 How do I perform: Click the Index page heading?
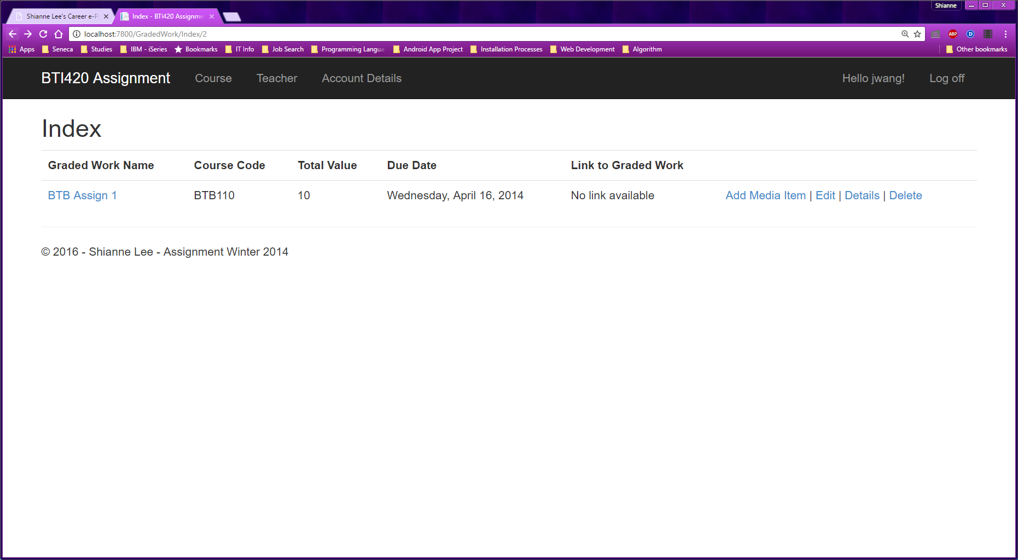point(72,129)
